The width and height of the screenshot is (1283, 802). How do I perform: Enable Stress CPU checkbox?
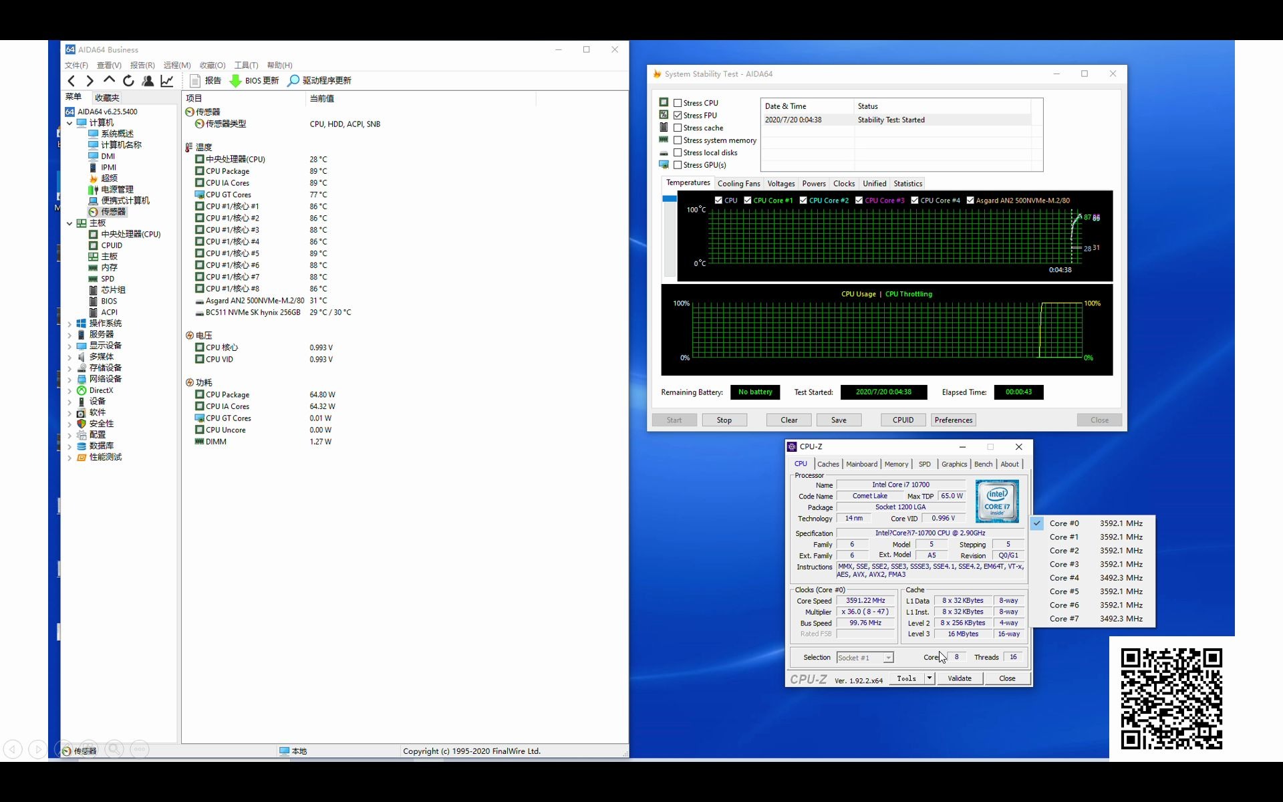click(x=678, y=103)
